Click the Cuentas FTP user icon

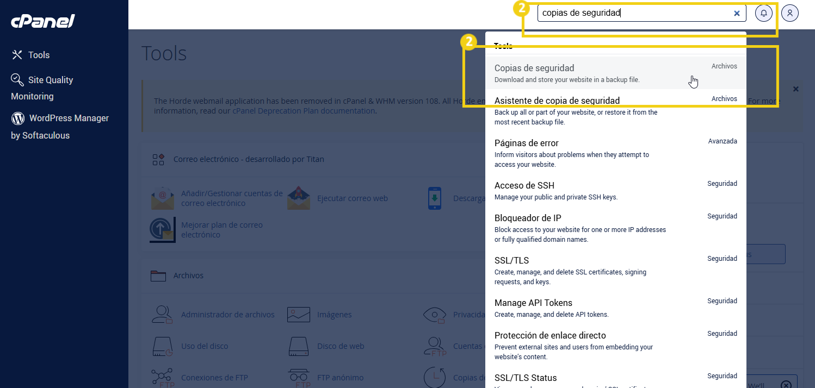pos(435,346)
